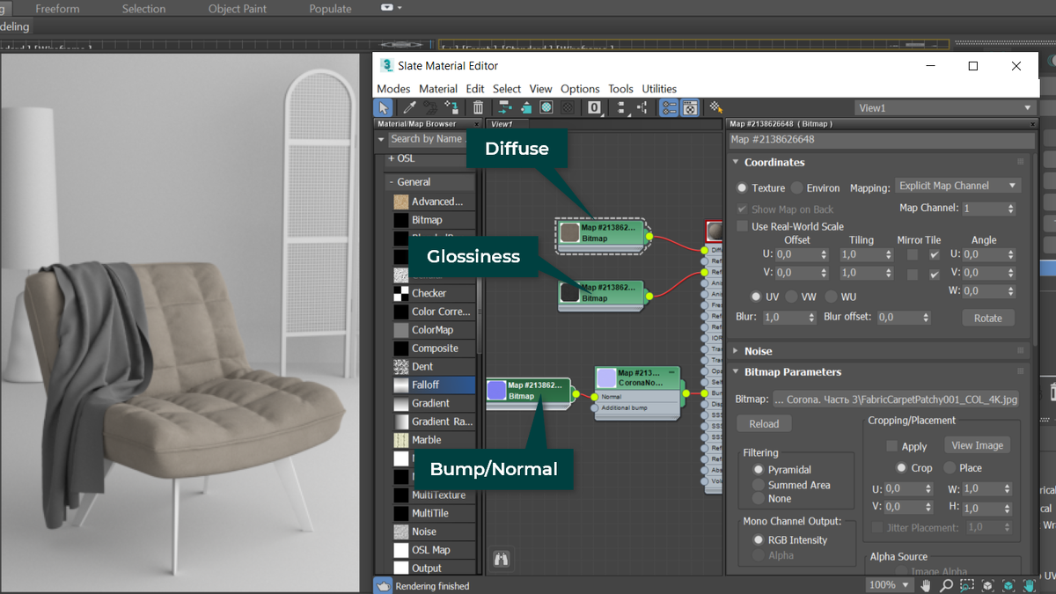Click the binoculars search icon in view
The width and height of the screenshot is (1056, 594).
click(x=502, y=558)
